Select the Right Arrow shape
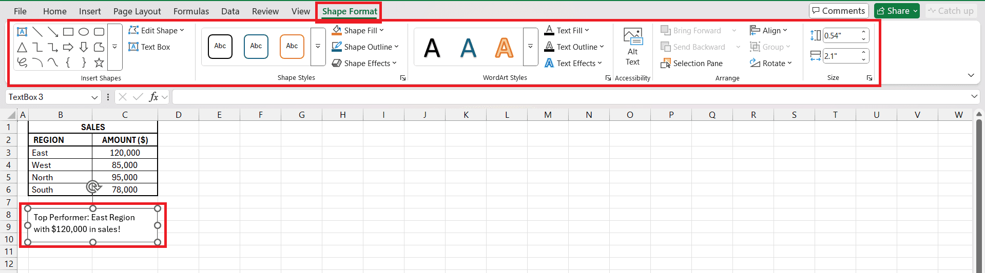This screenshot has width=985, height=273. [68, 48]
